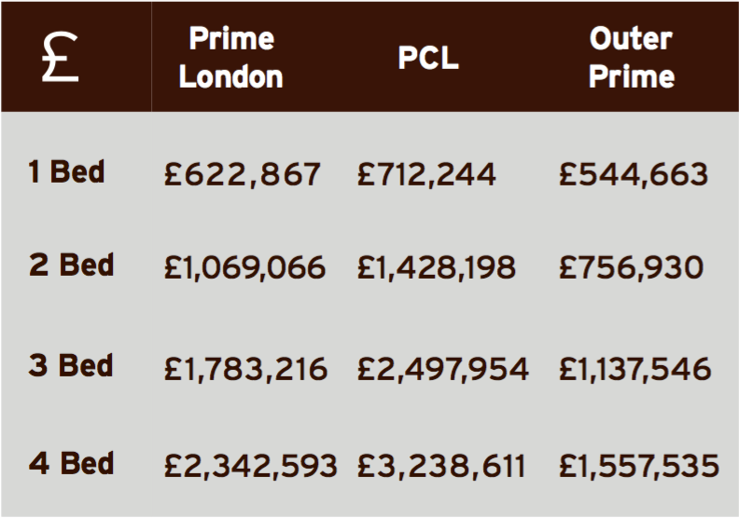Click the £756,930 value

point(630,268)
